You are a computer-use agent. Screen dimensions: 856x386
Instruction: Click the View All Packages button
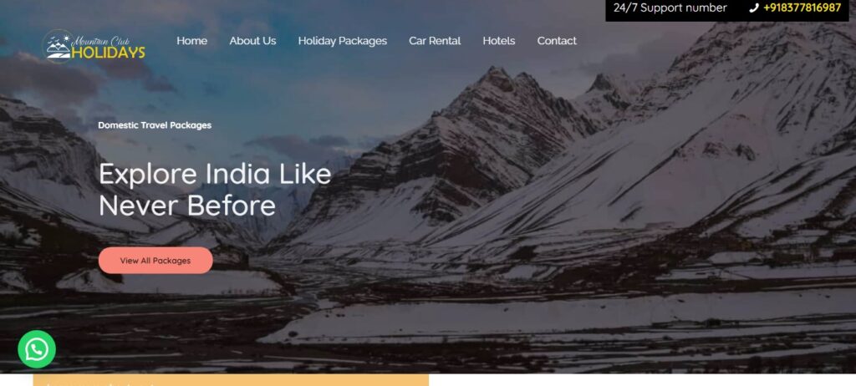coord(155,261)
